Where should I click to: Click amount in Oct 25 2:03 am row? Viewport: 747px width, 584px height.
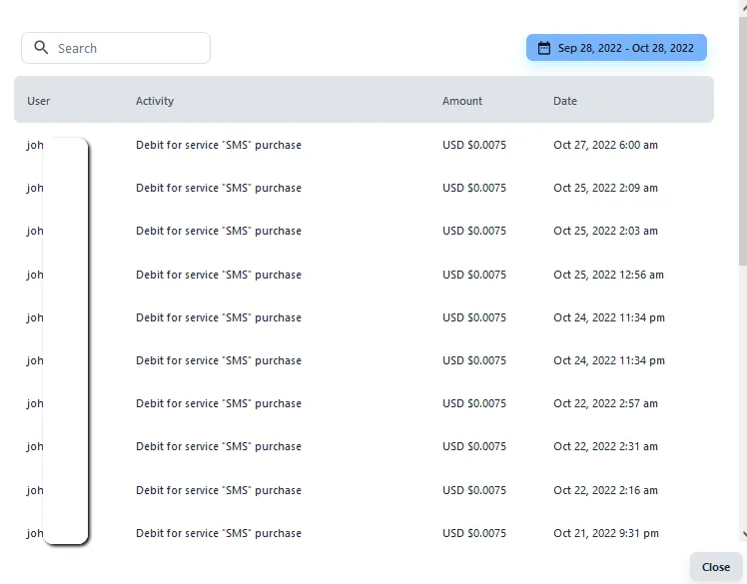tap(474, 231)
